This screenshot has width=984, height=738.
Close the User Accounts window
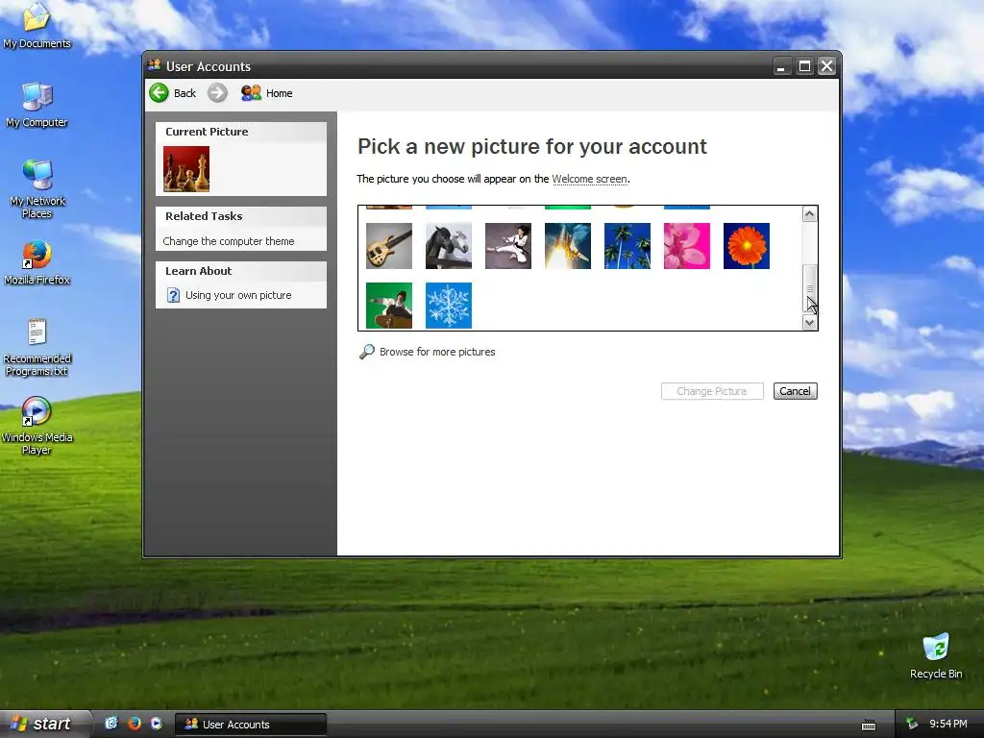click(x=827, y=66)
